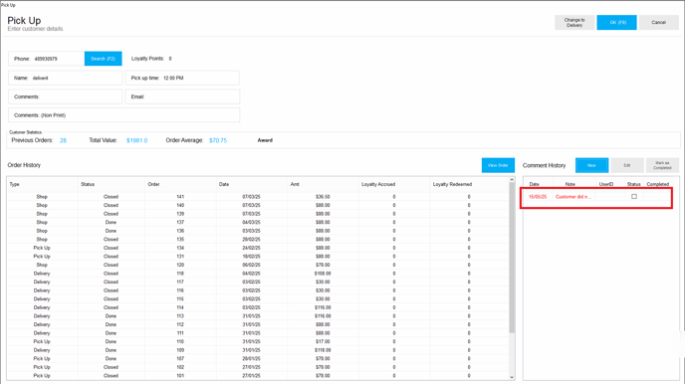Confirm with the OK (F8) button

point(616,22)
